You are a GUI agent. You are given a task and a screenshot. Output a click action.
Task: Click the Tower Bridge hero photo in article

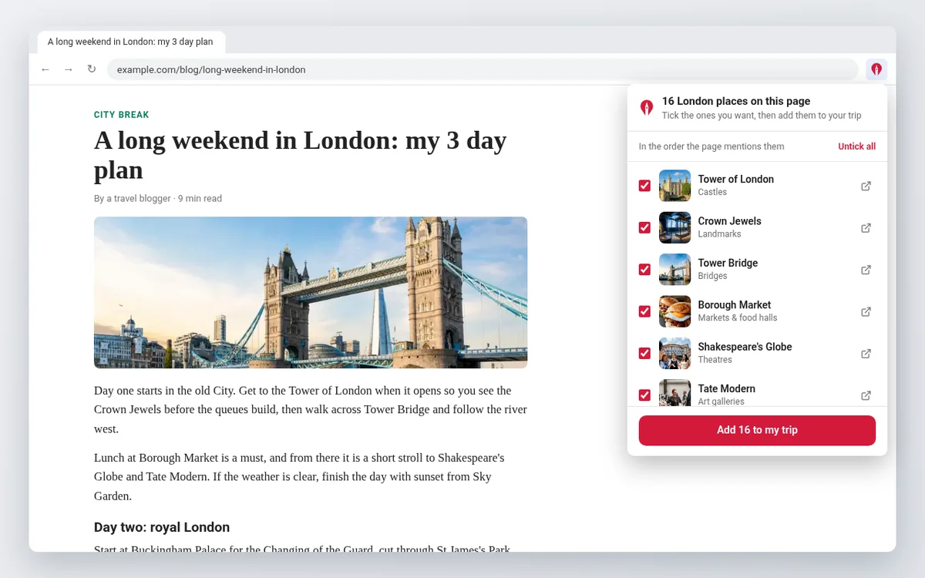pyautogui.click(x=311, y=292)
